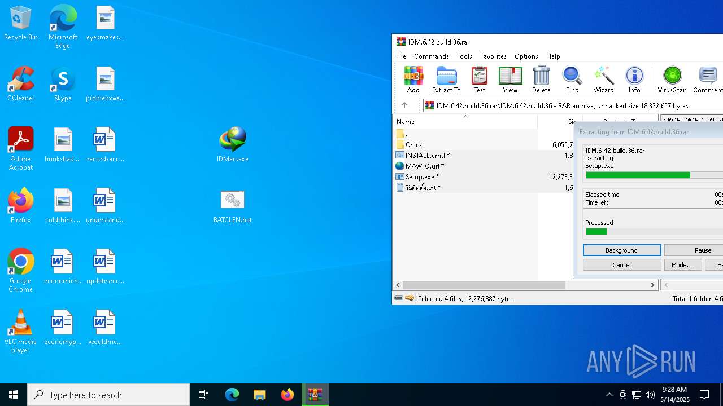
Task: Go up one folder level arrow
Action: 404,105
